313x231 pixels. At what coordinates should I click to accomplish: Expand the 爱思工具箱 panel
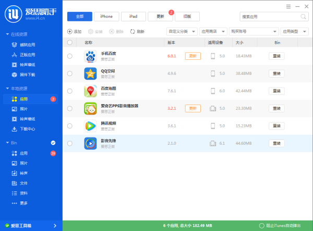(55, 226)
